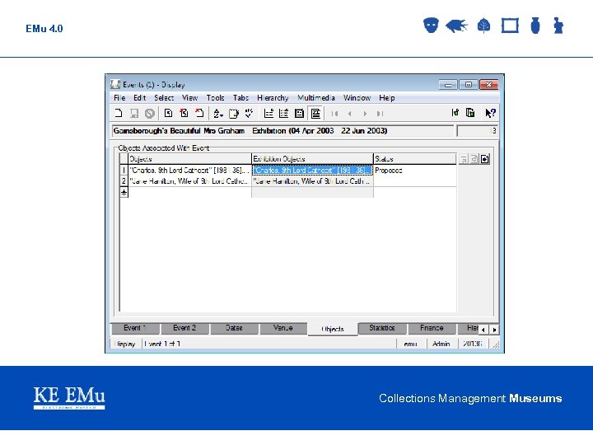593x445 pixels.
Task: Click the Discard record icon with red arrow
Action: (199, 113)
